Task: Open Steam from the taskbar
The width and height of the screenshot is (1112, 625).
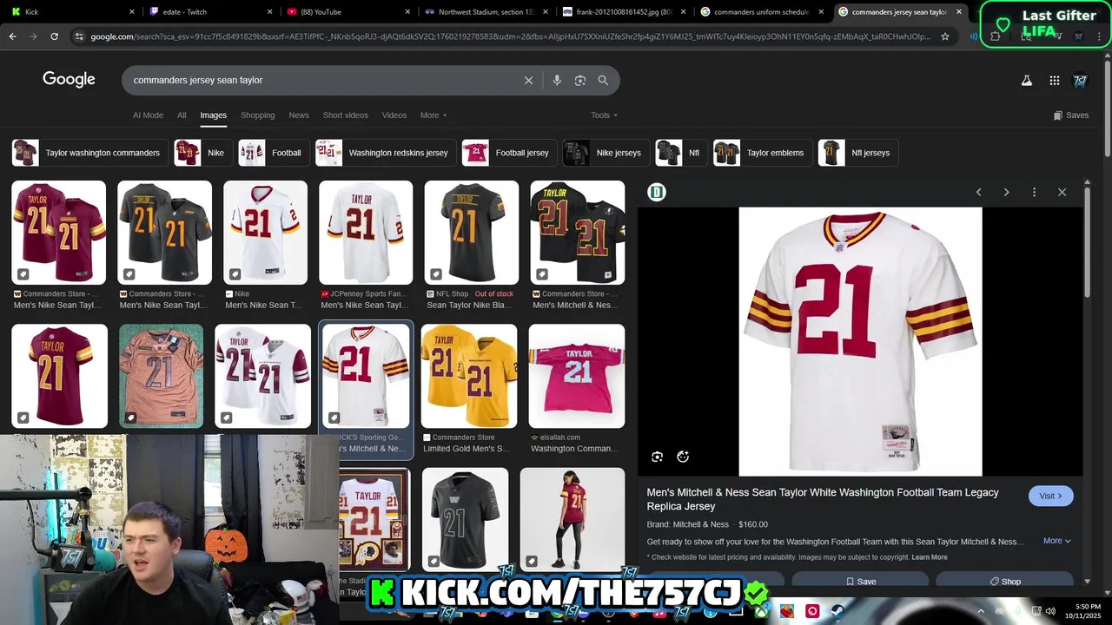Action: tap(837, 611)
